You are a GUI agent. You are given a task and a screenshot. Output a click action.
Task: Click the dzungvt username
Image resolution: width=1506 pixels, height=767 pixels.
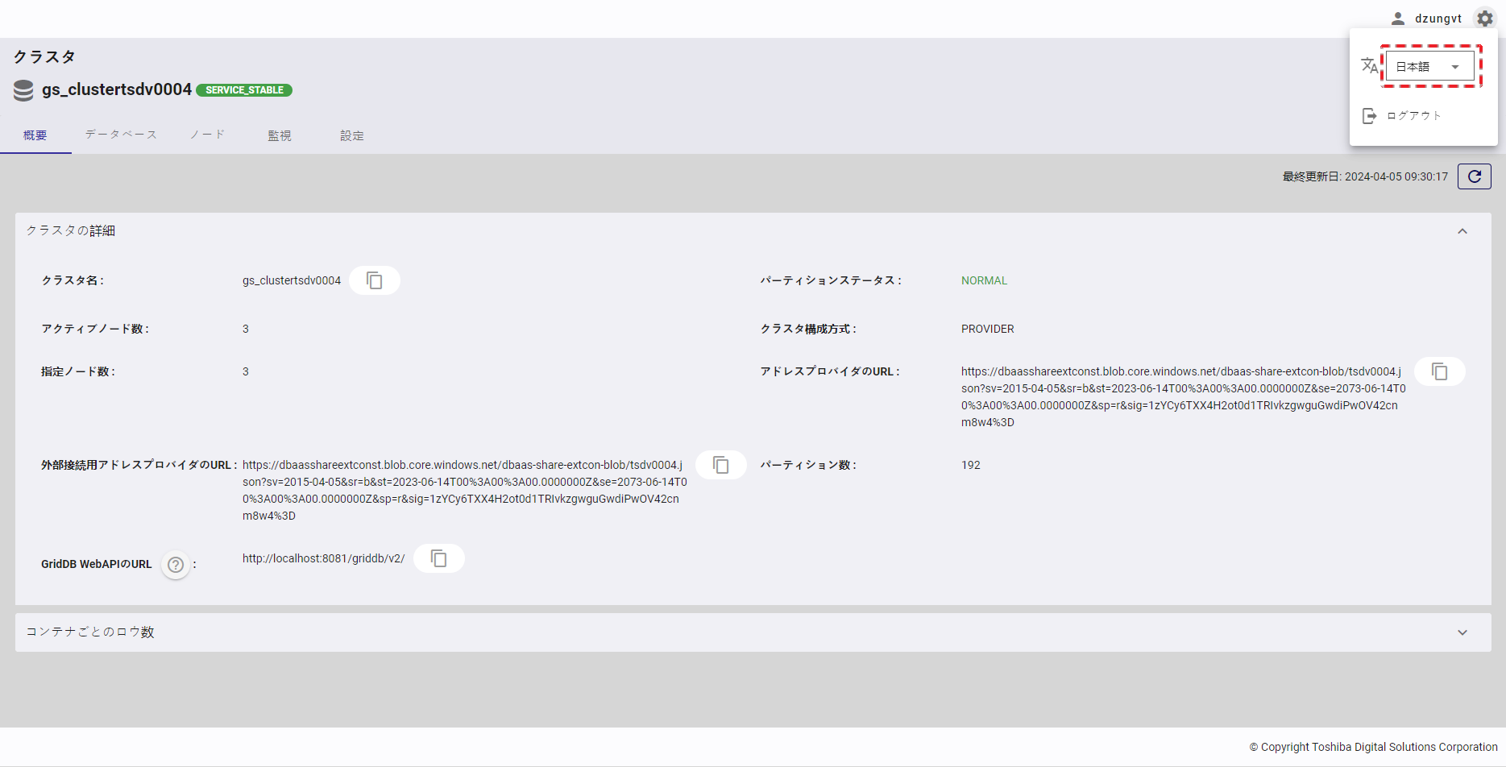point(1438,19)
